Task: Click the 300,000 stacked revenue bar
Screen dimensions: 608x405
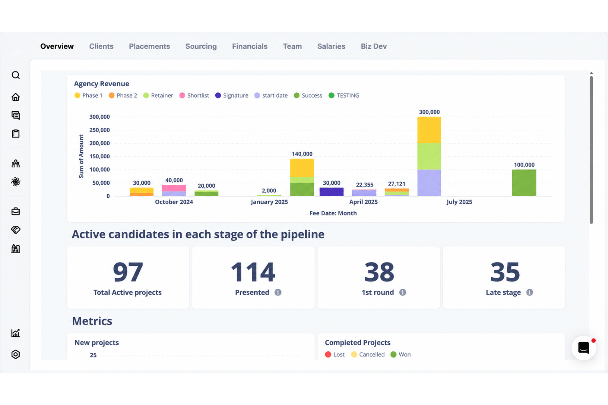Action: [429, 156]
